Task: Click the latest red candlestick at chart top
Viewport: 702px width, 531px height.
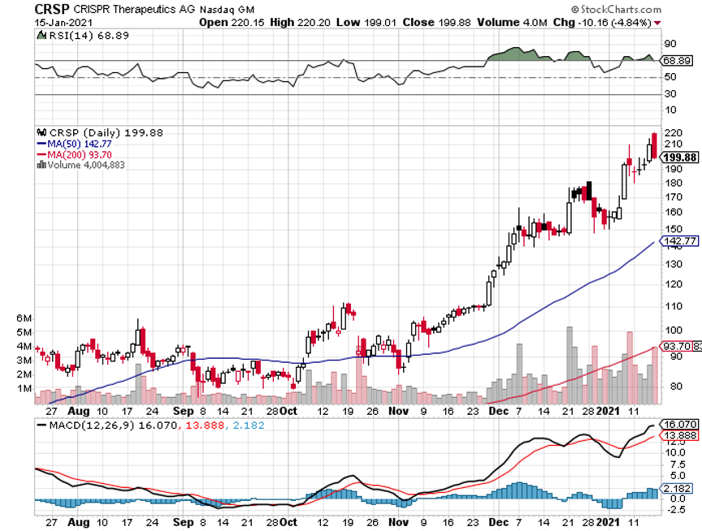Action: click(655, 145)
